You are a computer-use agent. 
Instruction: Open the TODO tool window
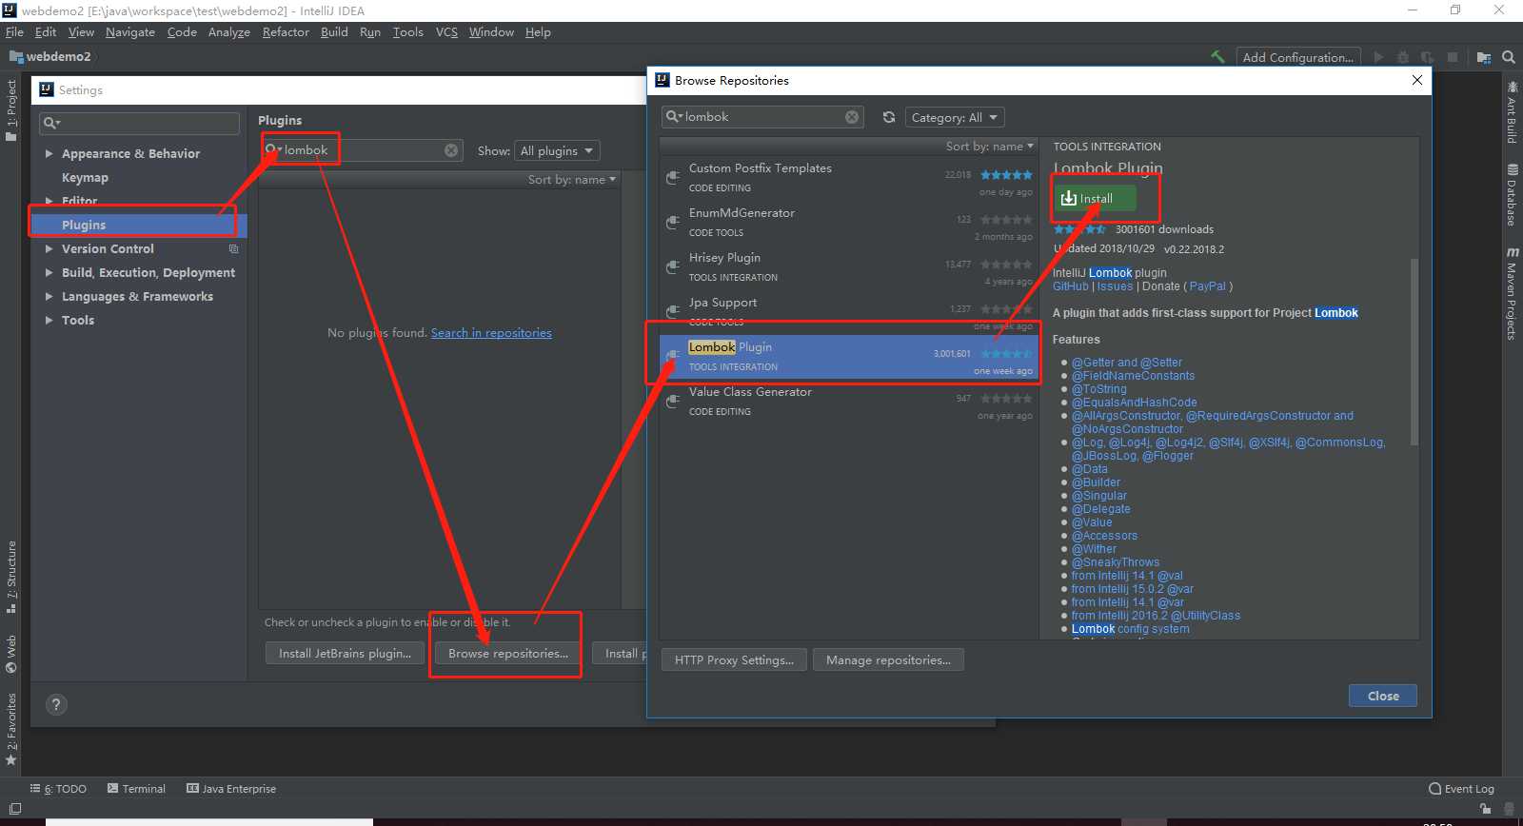[x=58, y=789]
